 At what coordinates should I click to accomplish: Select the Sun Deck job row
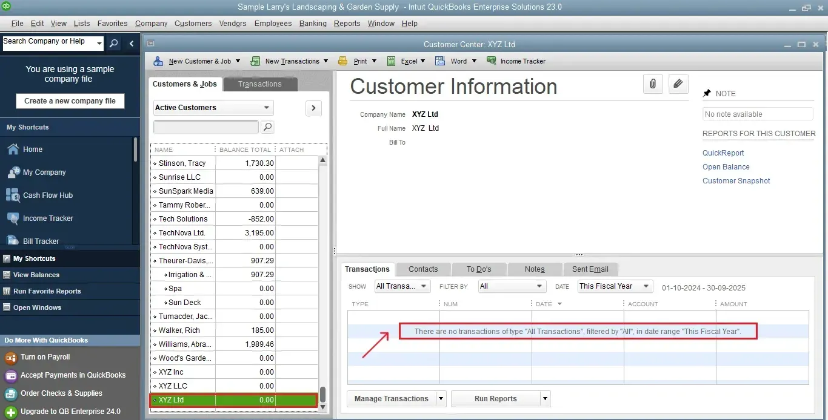tap(235, 303)
